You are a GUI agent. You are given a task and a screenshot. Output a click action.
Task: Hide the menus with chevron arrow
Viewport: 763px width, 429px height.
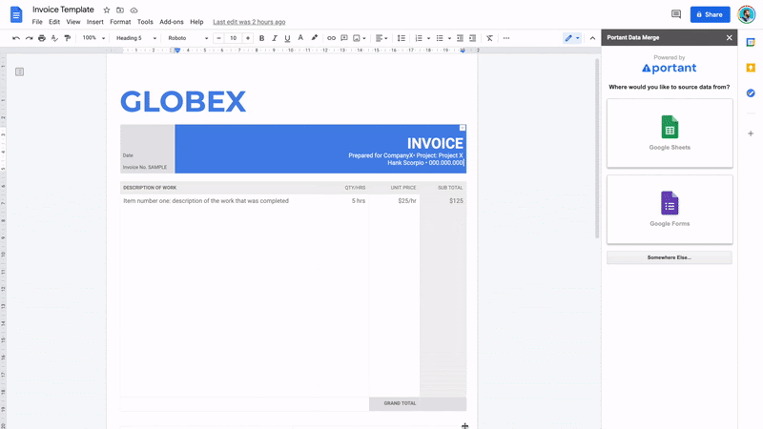click(x=592, y=38)
